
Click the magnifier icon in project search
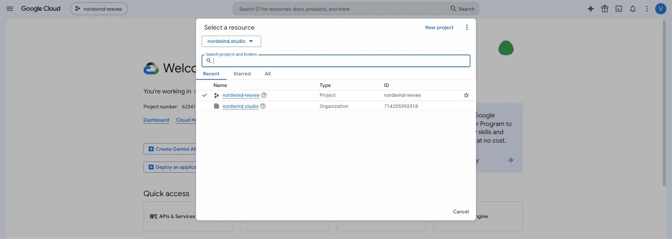pyautogui.click(x=209, y=61)
